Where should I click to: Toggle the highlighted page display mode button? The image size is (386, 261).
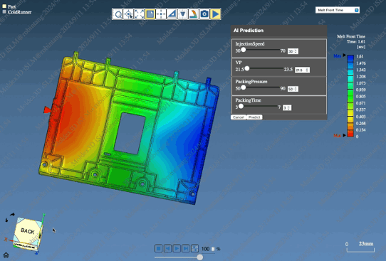(x=150, y=14)
